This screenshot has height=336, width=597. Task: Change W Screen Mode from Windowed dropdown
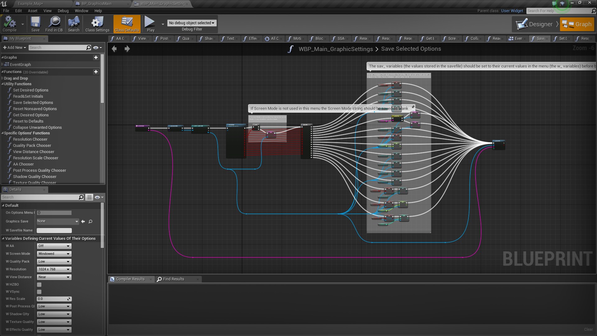(x=53, y=254)
